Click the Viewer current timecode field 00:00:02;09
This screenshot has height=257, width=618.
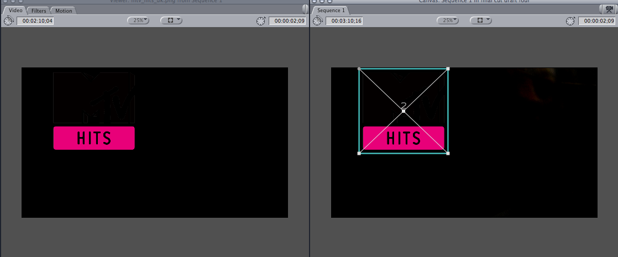pos(287,21)
